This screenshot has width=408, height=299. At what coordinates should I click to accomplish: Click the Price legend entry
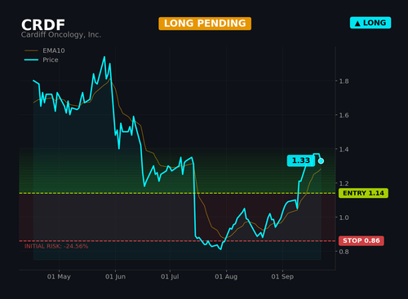point(42,59)
